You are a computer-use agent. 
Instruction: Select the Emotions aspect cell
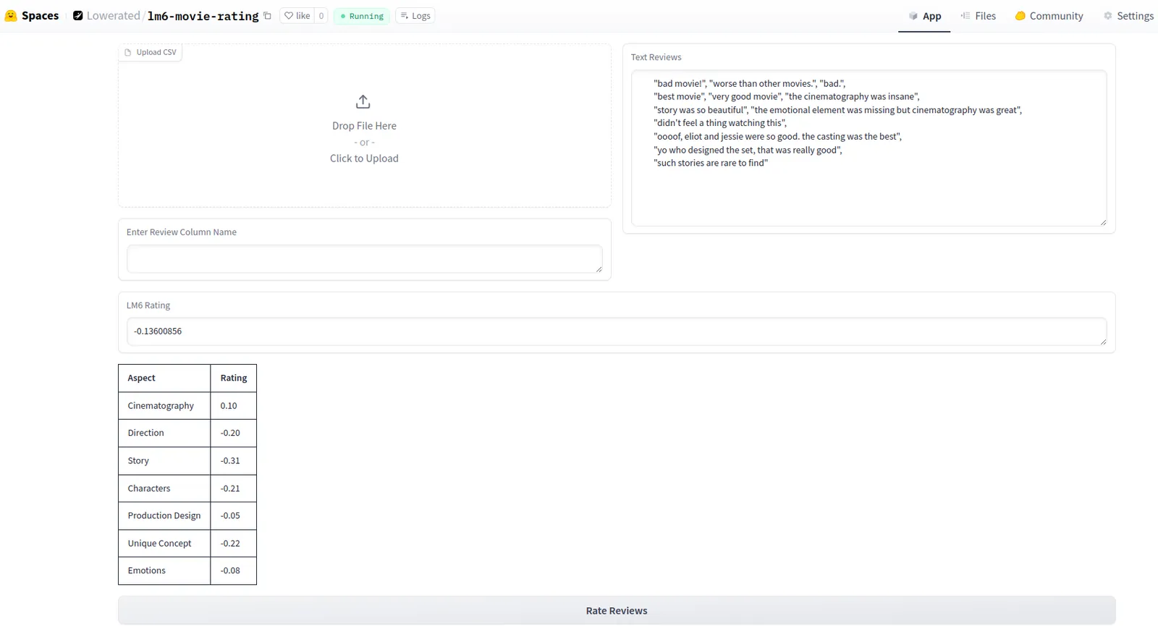pos(164,570)
